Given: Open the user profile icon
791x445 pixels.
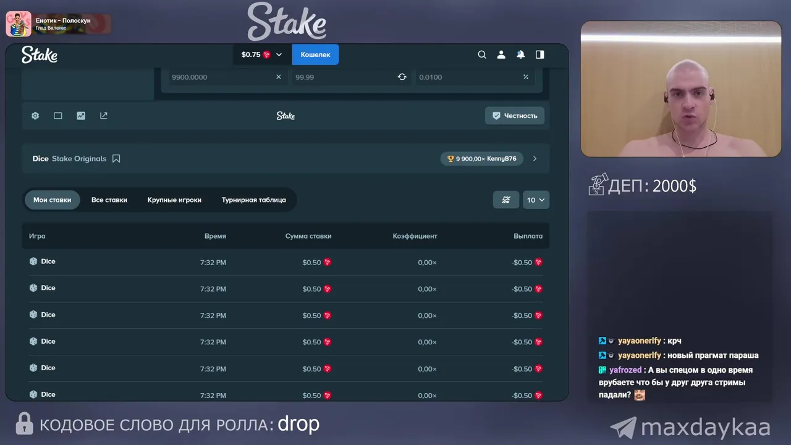Looking at the screenshot, I should point(501,54).
